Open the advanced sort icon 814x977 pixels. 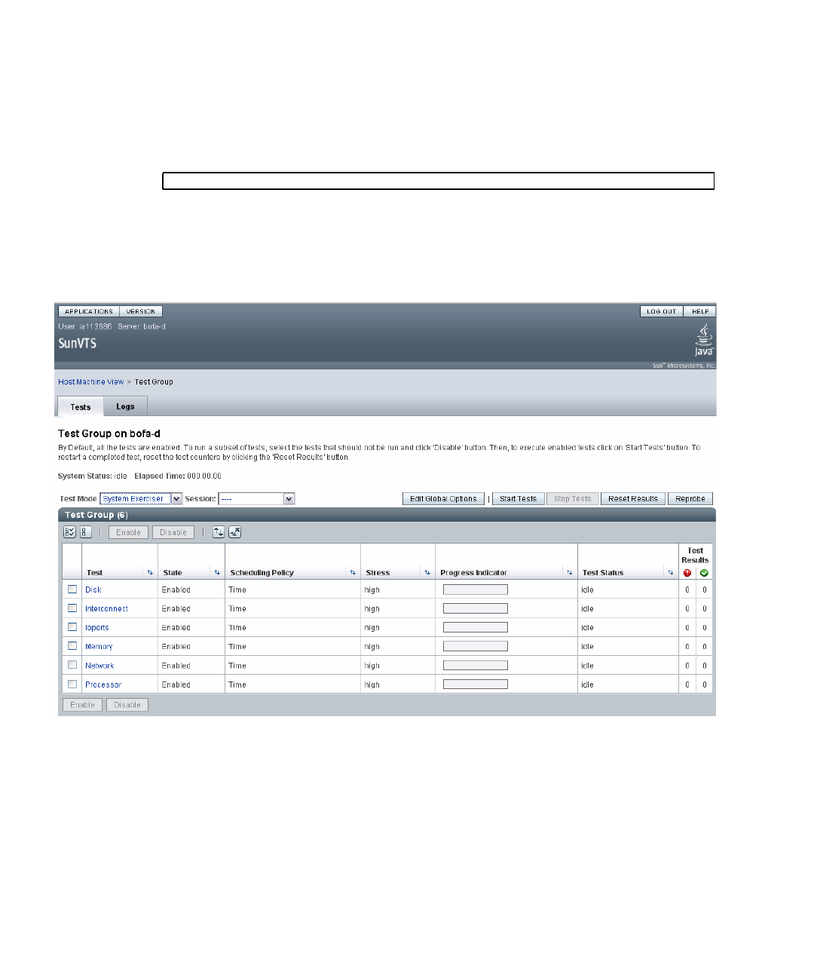point(219,532)
